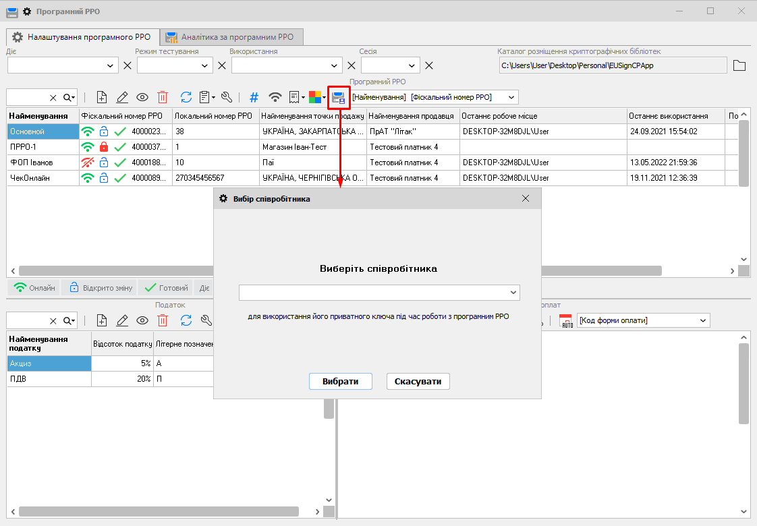Toggle the 'Відкрито зміну' filter button
Viewport: 757px width, 526px height.
click(100, 288)
